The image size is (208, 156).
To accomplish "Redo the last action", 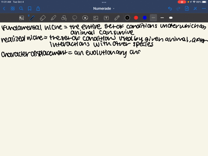I will pyautogui.click(x=179, y=9).
